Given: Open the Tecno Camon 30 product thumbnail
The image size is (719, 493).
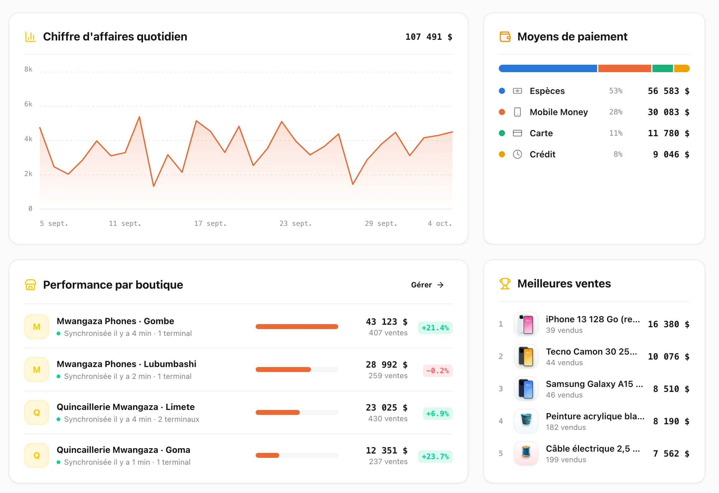Looking at the screenshot, I should coord(526,356).
